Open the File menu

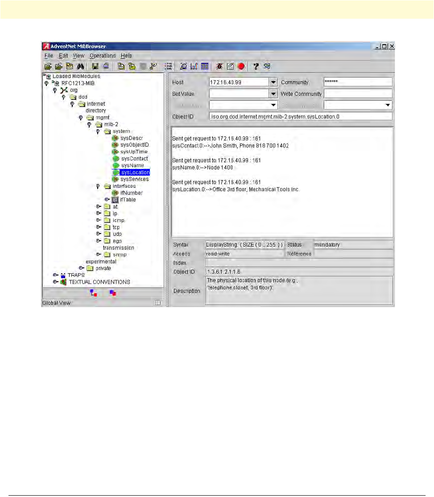(x=49, y=56)
